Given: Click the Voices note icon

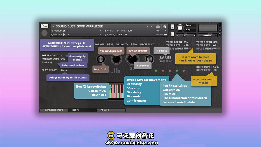Looking at the screenshot, I should point(105,31).
